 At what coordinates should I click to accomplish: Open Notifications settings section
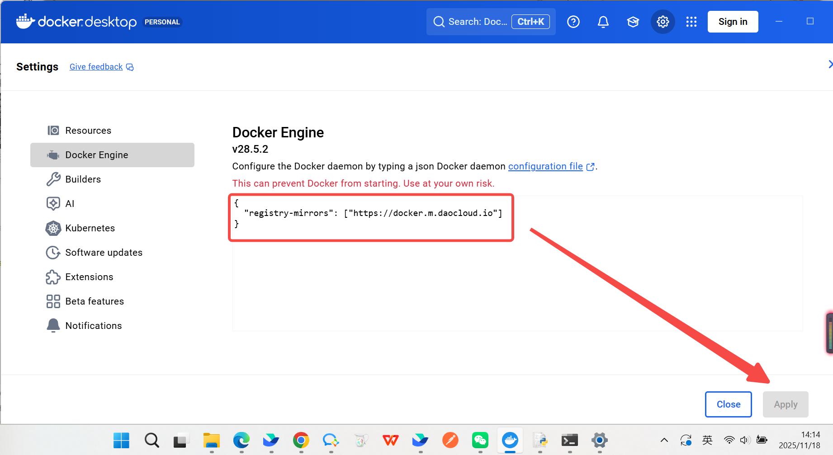[112, 326]
